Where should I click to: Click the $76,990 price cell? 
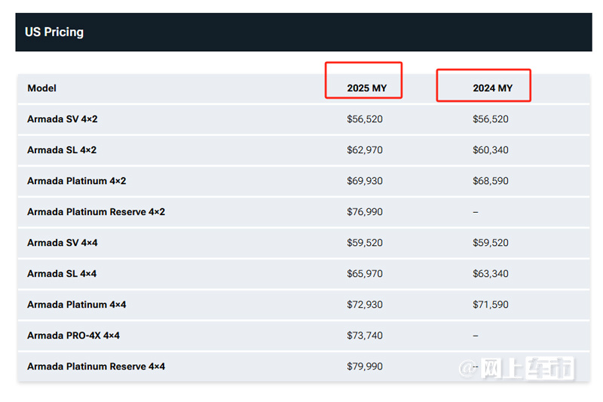pyautogui.click(x=365, y=212)
